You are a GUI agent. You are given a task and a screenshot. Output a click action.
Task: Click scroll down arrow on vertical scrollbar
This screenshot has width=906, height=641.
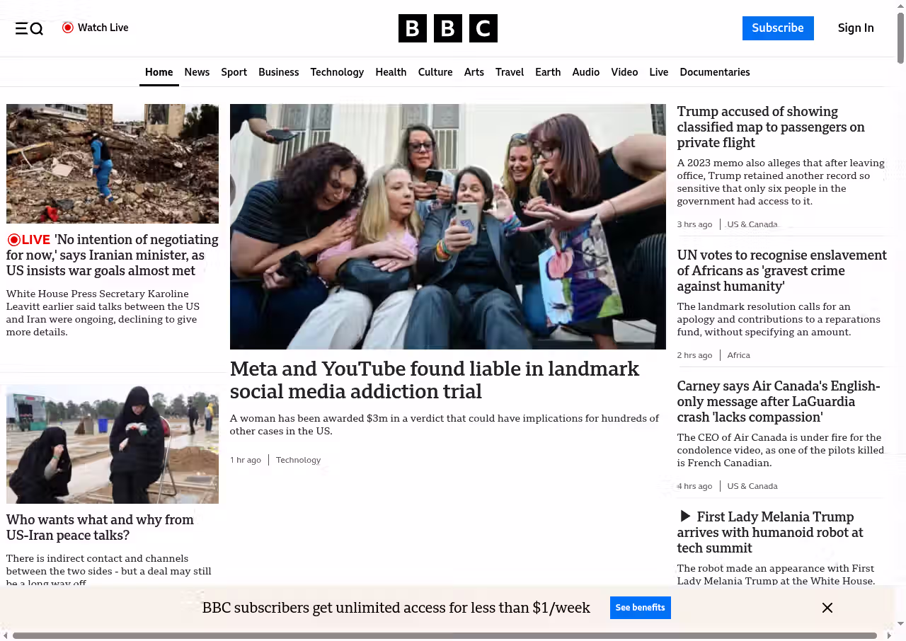[x=900, y=623]
